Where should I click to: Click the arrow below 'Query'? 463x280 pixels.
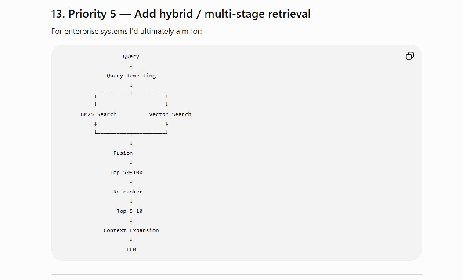click(131, 66)
